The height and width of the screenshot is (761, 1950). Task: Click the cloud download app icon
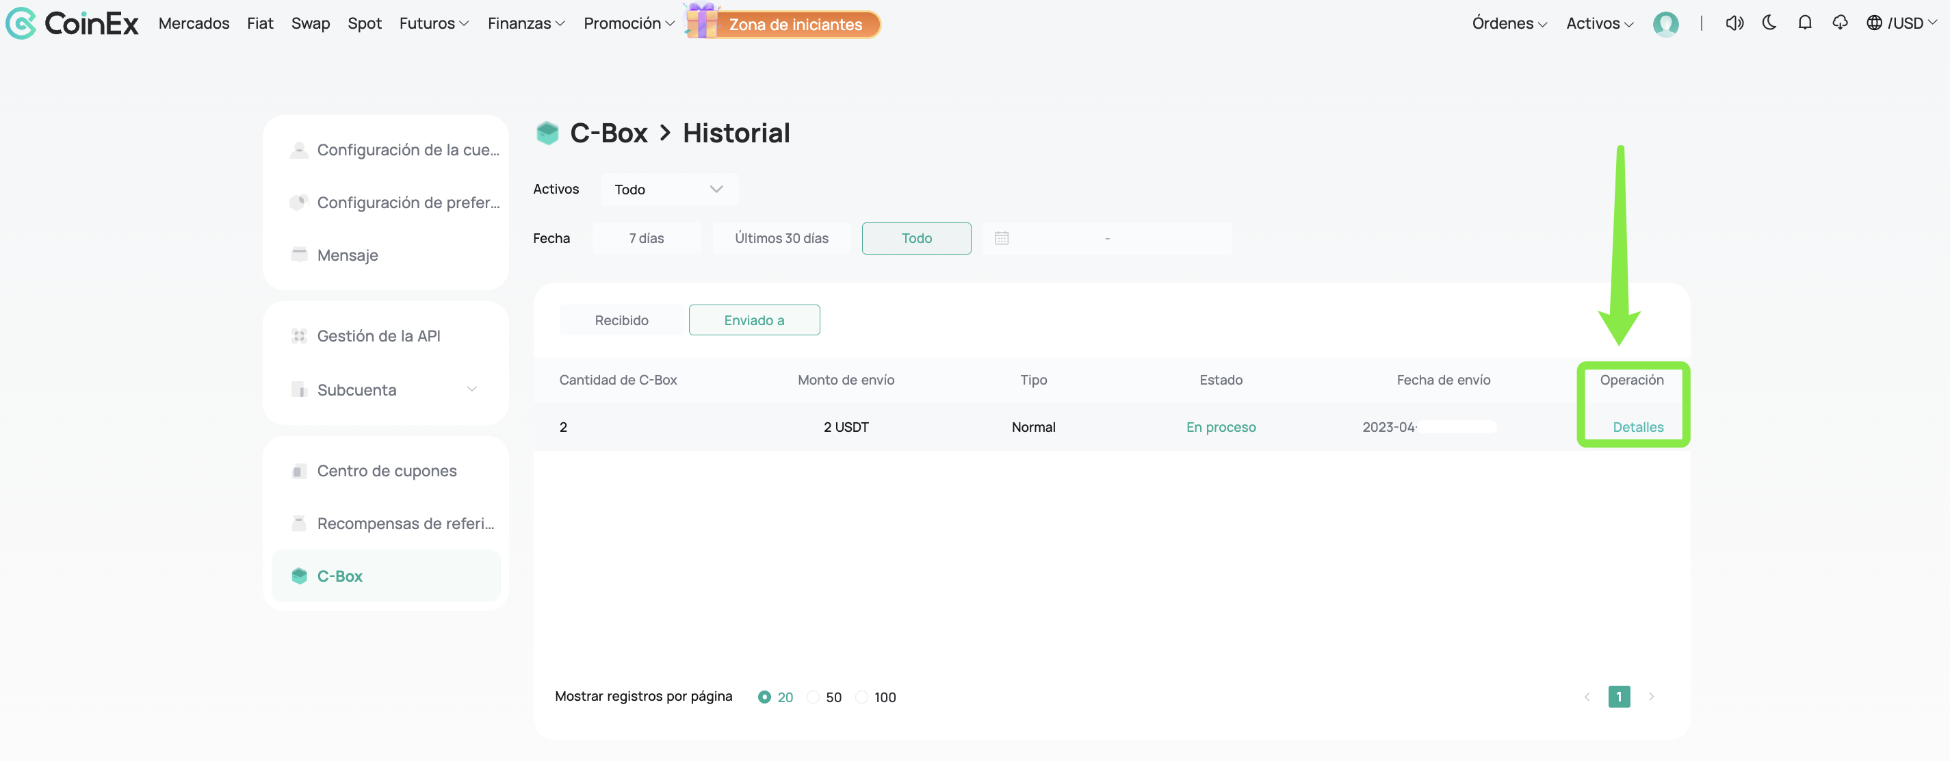point(1839,23)
